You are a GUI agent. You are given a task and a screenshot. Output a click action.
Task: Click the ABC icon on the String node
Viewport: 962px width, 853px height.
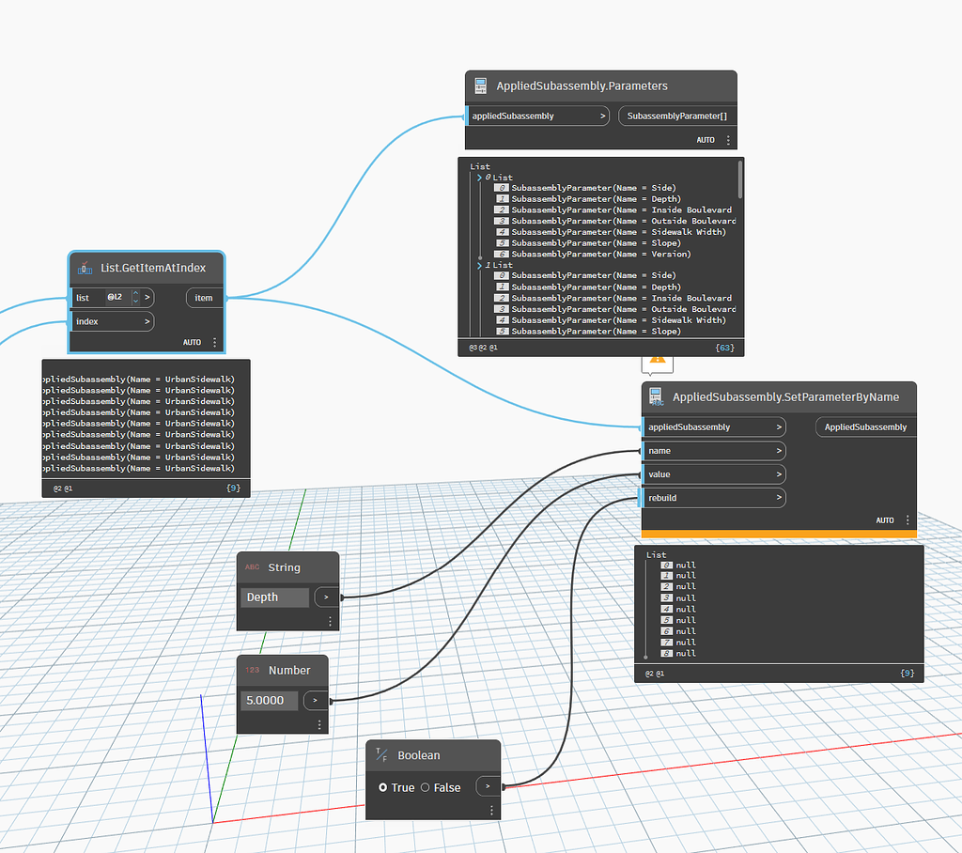coord(250,566)
